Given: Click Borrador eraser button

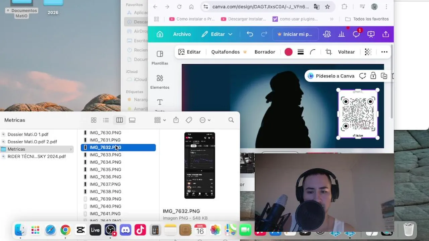Looking at the screenshot, I should pos(265,52).
